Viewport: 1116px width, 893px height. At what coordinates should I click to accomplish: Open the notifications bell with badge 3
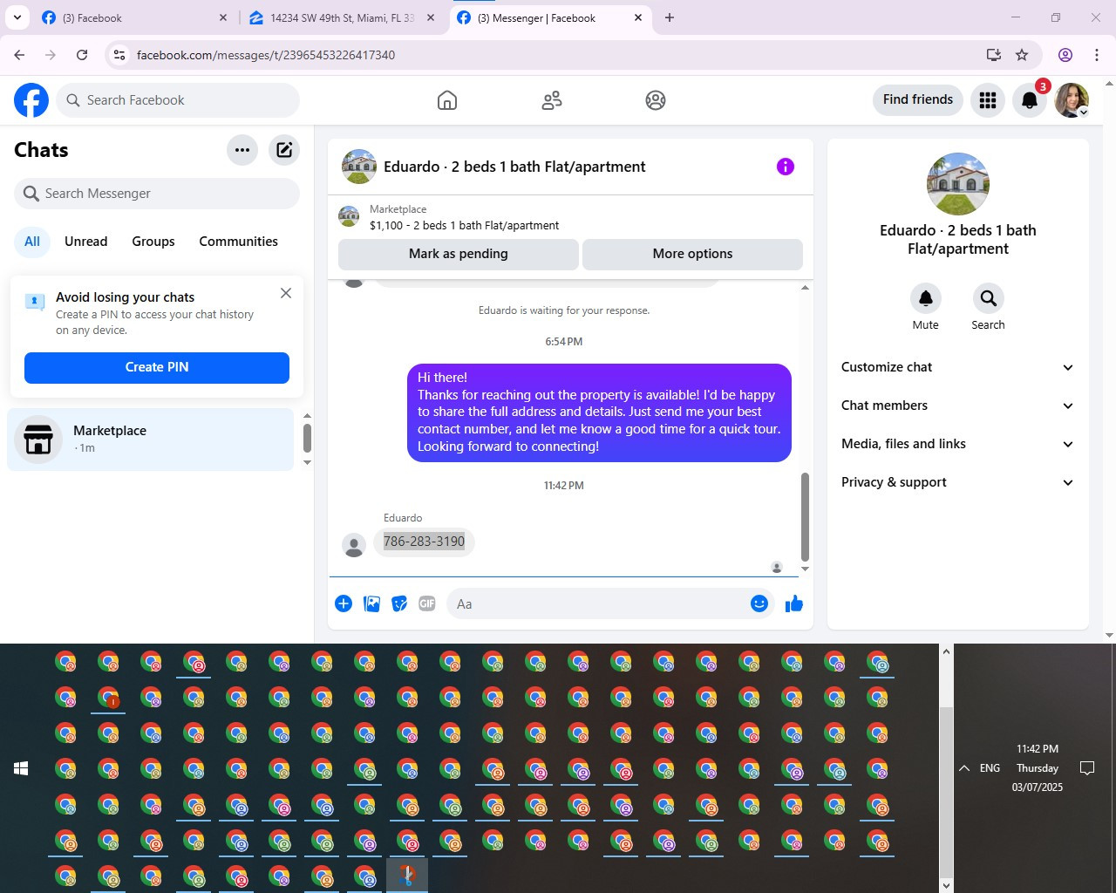pyautogui.click(x=1030, y=100)
